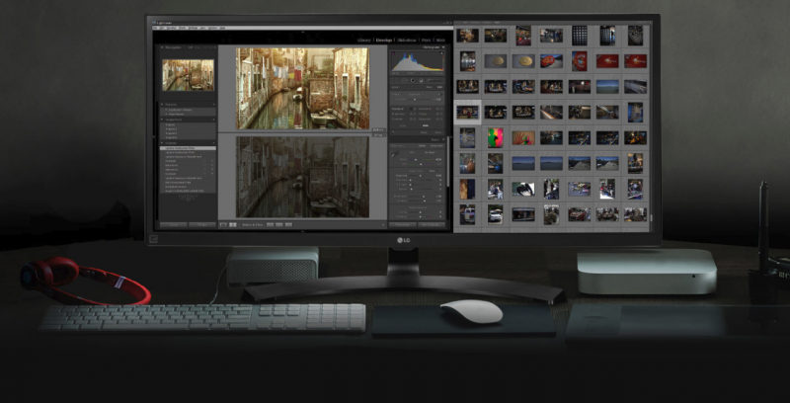The width and height of the screenshot is (790, 403).
Task: Collapse the History panel
Action: 162,143
